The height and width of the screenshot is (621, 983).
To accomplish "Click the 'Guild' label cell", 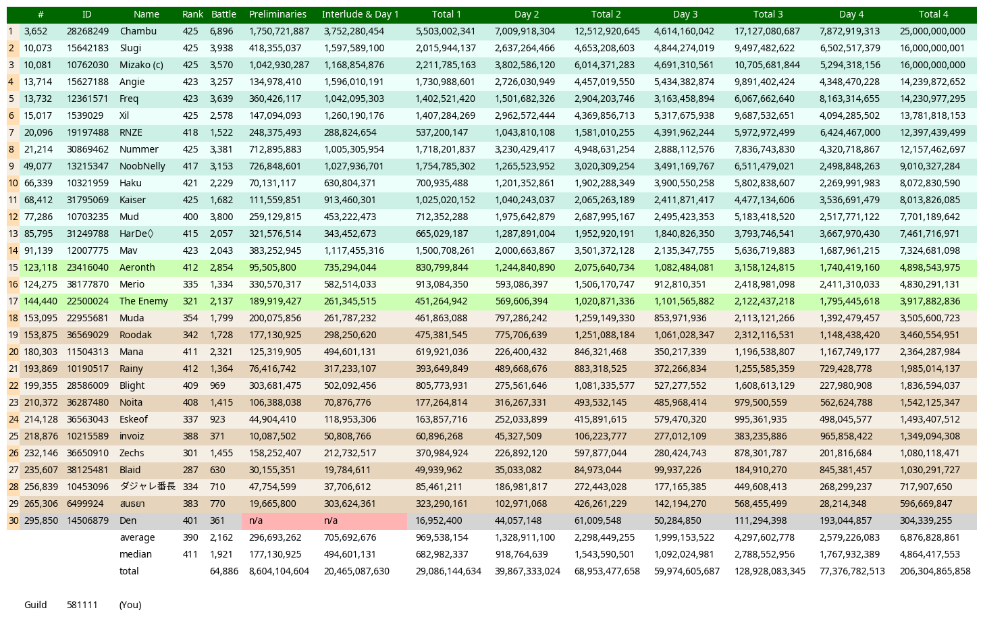I will [36, 605].
